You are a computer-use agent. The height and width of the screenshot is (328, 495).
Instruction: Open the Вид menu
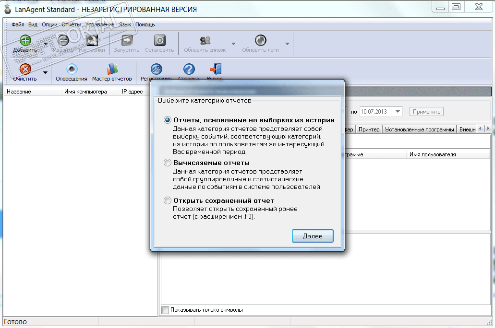[x=33, y=24]
